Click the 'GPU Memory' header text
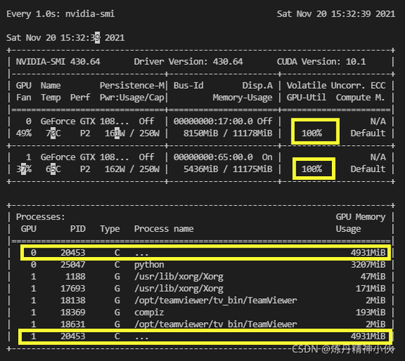Screen dimensions: 405x361 point(361,217)
